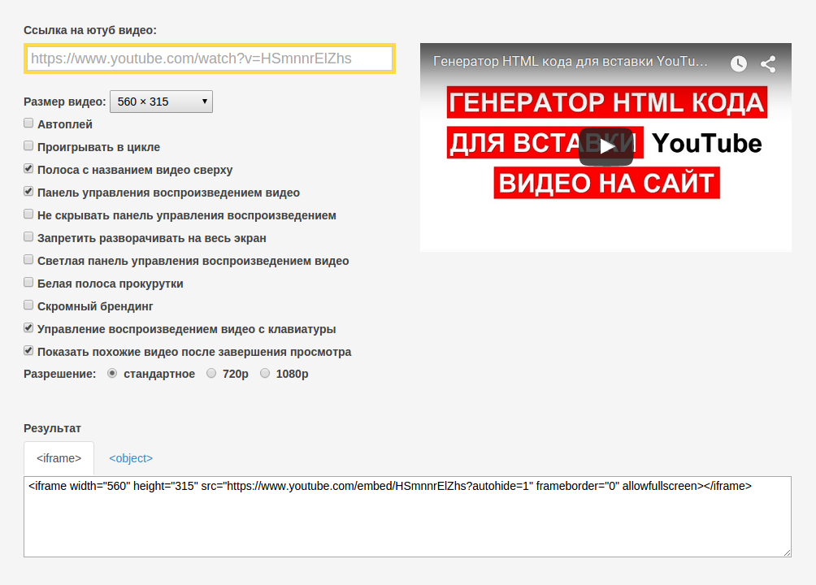Click the Watch Later clock icon on video
The image size is (816, 585).
pos(739,63)
